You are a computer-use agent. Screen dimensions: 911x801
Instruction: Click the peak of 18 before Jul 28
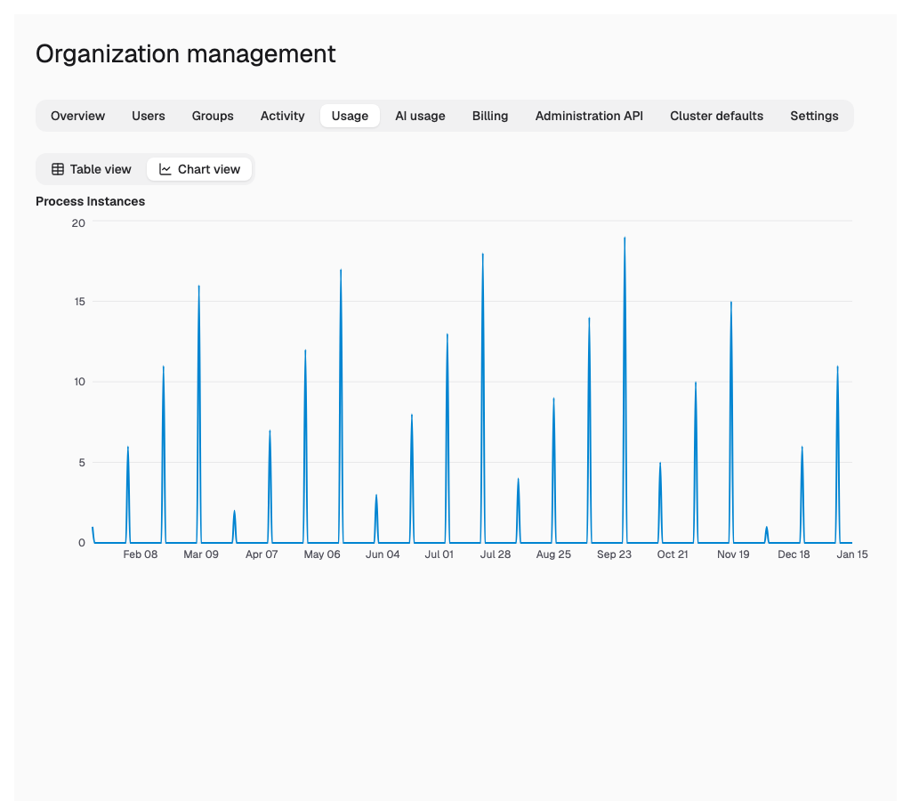pyautogui.click(x=482, y=254)
